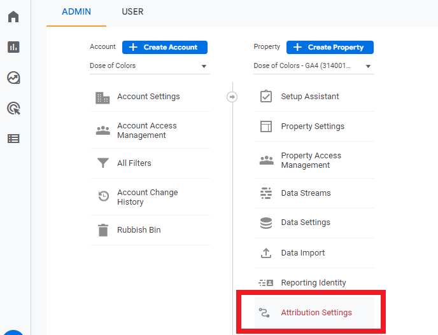Click the Data Streams icon
The image size is (438, 335).
click(x=266, y=193)
